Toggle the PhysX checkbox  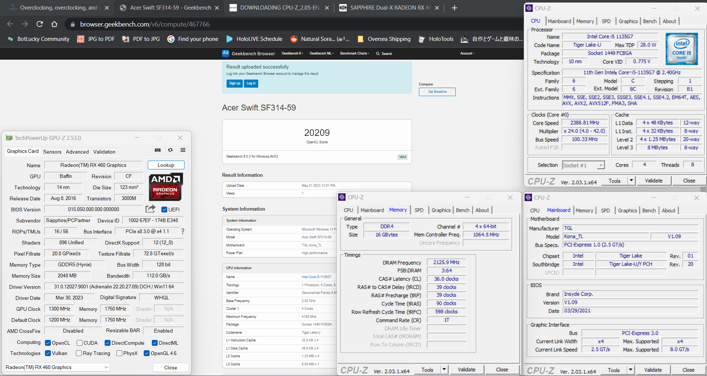point(119,353)
